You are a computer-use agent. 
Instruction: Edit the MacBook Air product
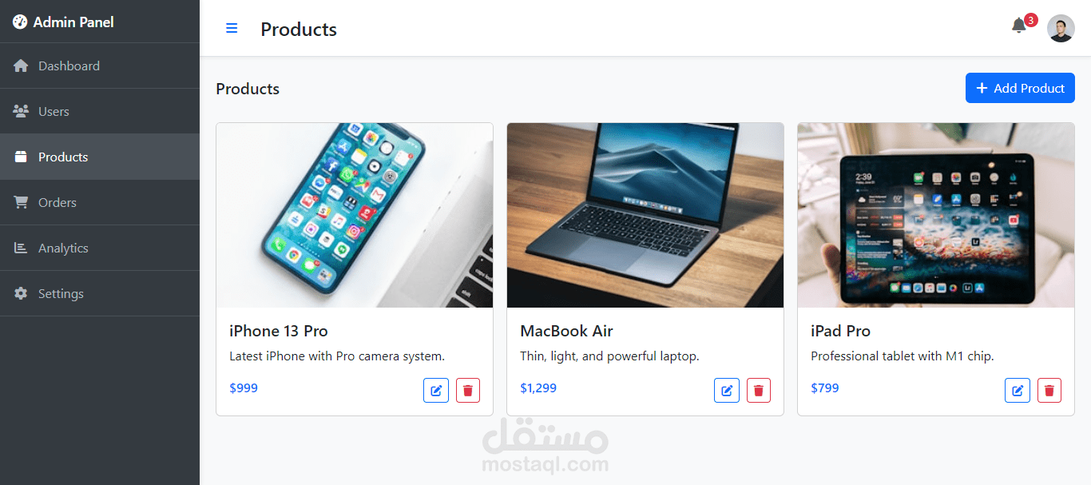(727, 391)
